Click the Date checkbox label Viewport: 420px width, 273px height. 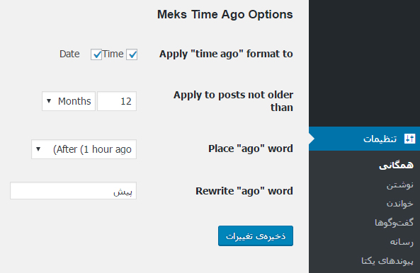[69, 54]
